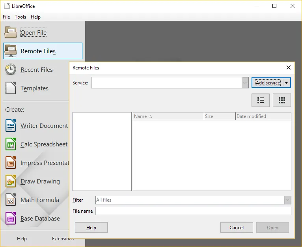
Task: Click the LibreOffice title bar document icon
Action: tap(7, 6)
